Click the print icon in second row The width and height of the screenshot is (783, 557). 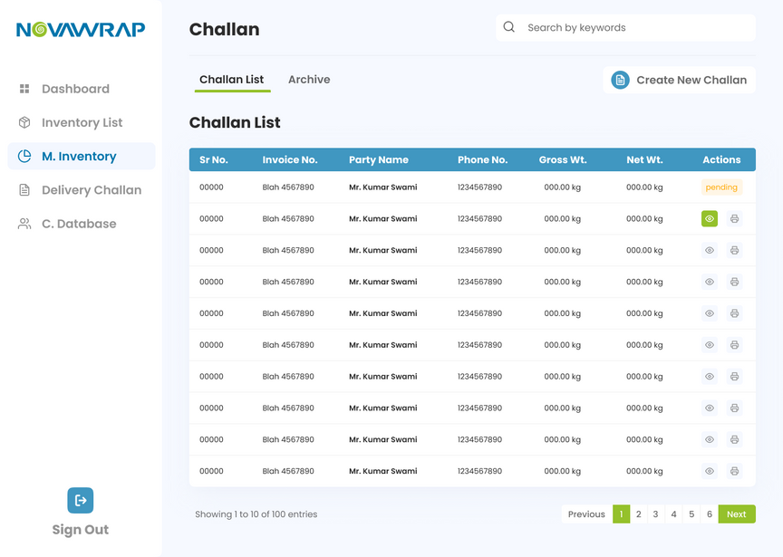(x=734, y=218)
